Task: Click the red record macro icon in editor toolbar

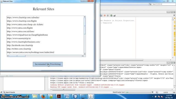Action: coord(105,15)
